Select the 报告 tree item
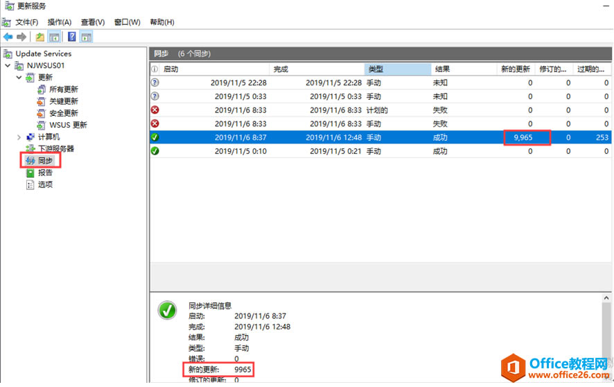 [x=45, y=173]
